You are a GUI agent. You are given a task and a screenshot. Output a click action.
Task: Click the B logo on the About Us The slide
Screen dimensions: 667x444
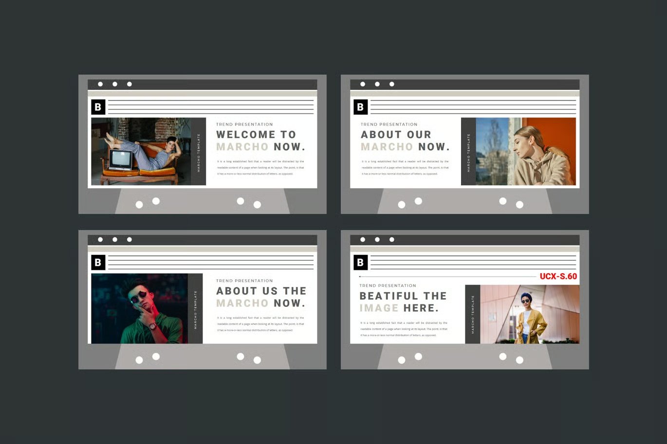98,263
